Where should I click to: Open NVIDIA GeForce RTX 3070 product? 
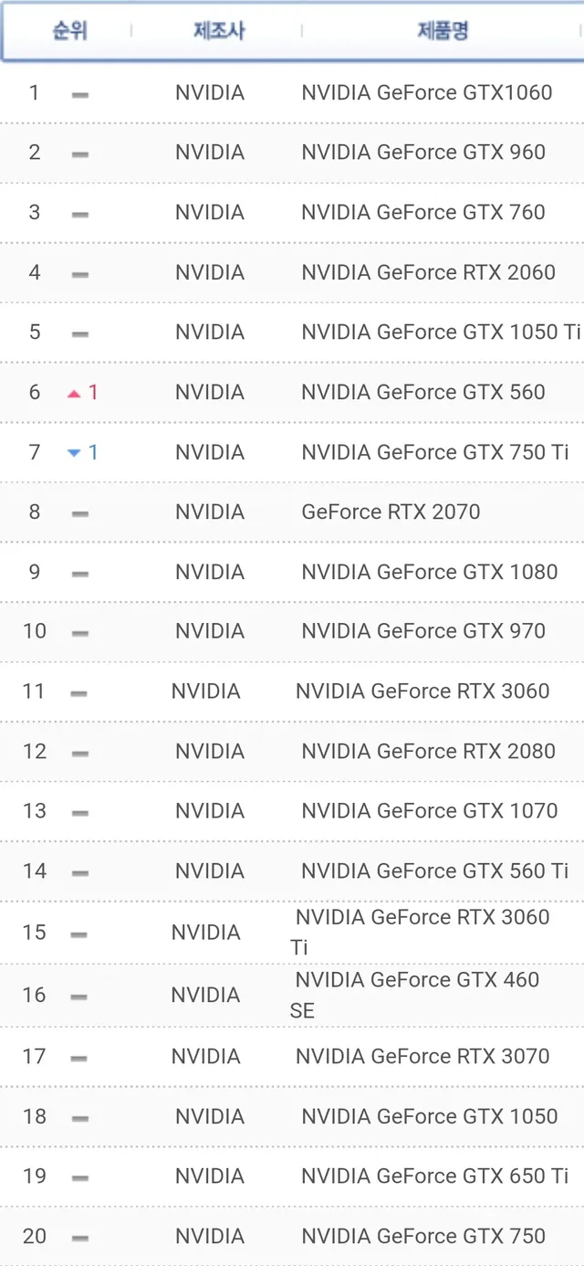pyautogui.click(x=422, y=1056)
